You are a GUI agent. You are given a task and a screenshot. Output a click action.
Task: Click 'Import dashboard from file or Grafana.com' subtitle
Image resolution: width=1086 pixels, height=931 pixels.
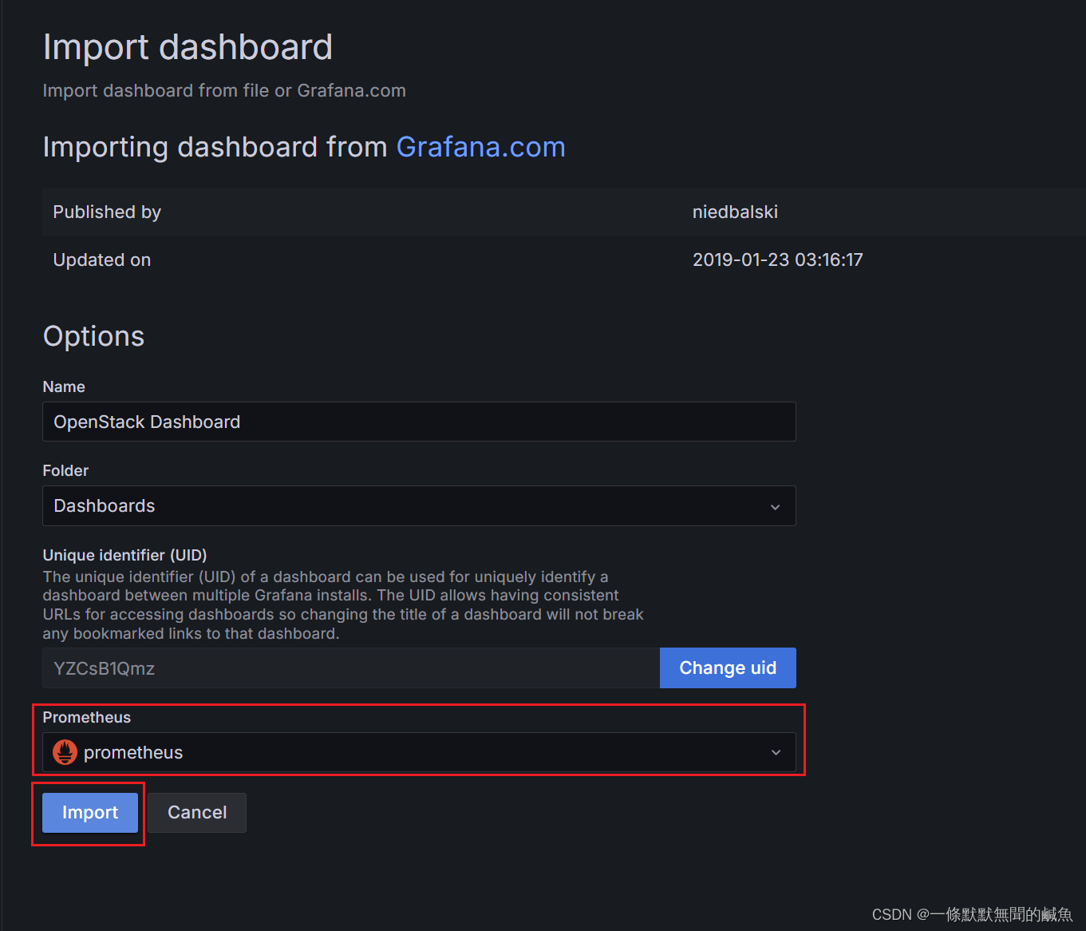[x=224, y=91]
